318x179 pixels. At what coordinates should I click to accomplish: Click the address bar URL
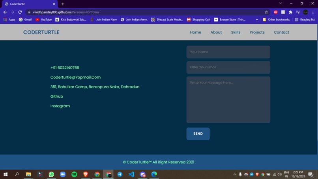(66, 12)
